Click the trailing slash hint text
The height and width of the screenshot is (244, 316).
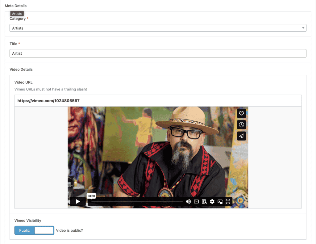[51, 89]
